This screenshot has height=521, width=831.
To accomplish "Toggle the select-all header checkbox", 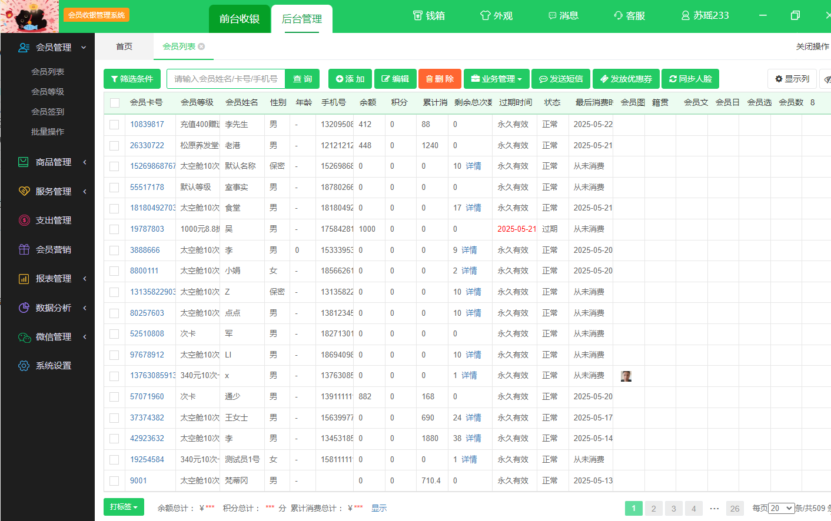I will pos(115,103).
